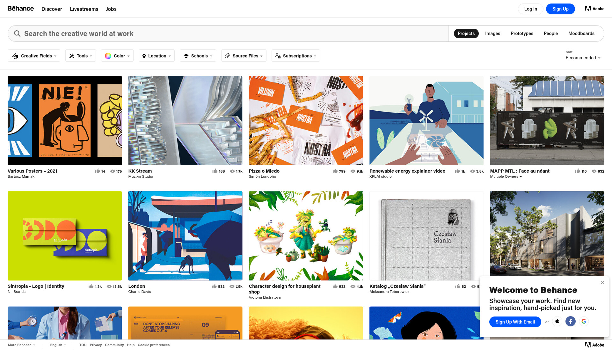Open the London project thumbnail

coord(185,236)
